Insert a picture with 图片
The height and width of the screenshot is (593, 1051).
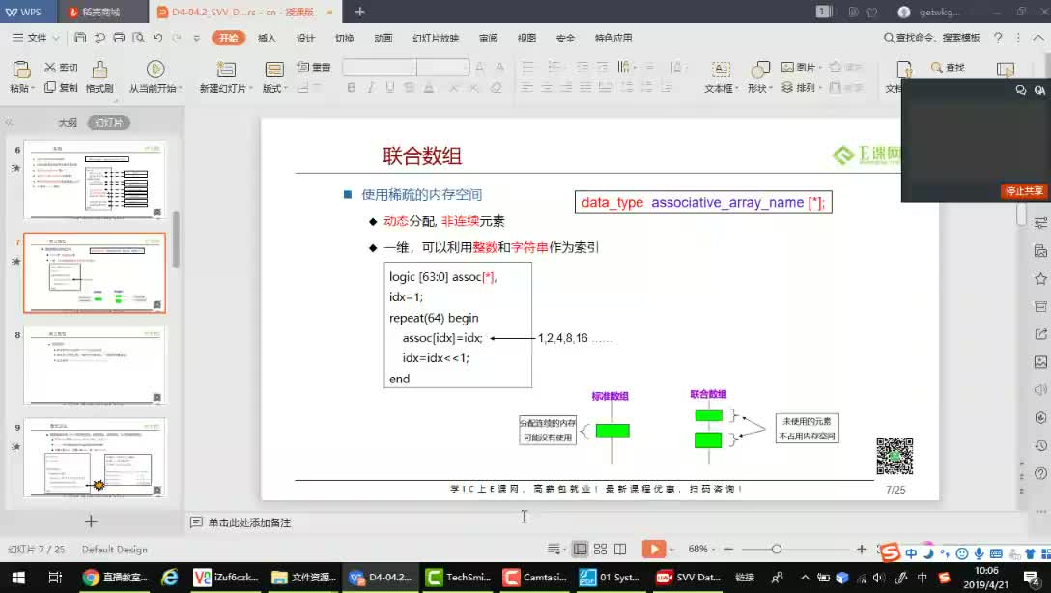[x=801, y=67]
